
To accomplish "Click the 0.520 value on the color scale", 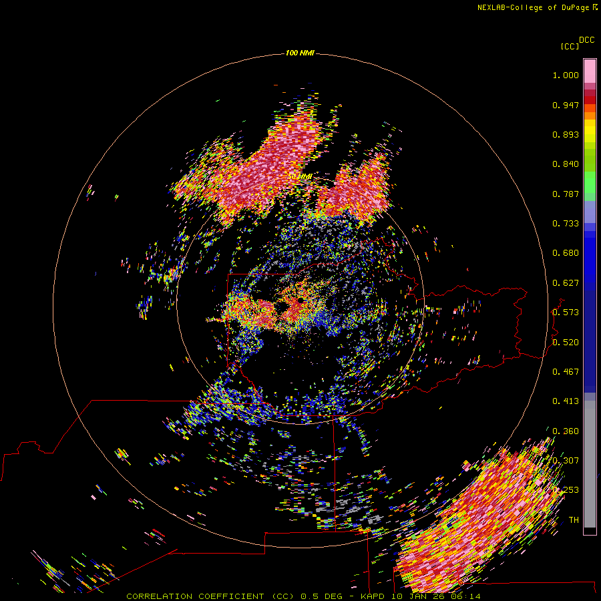I will click(x=566, y=343).
